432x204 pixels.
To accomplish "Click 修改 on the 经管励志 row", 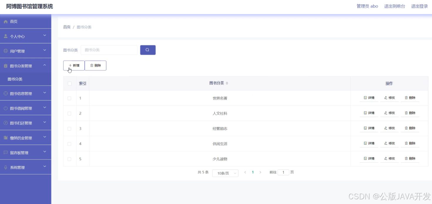I will 389,128.
